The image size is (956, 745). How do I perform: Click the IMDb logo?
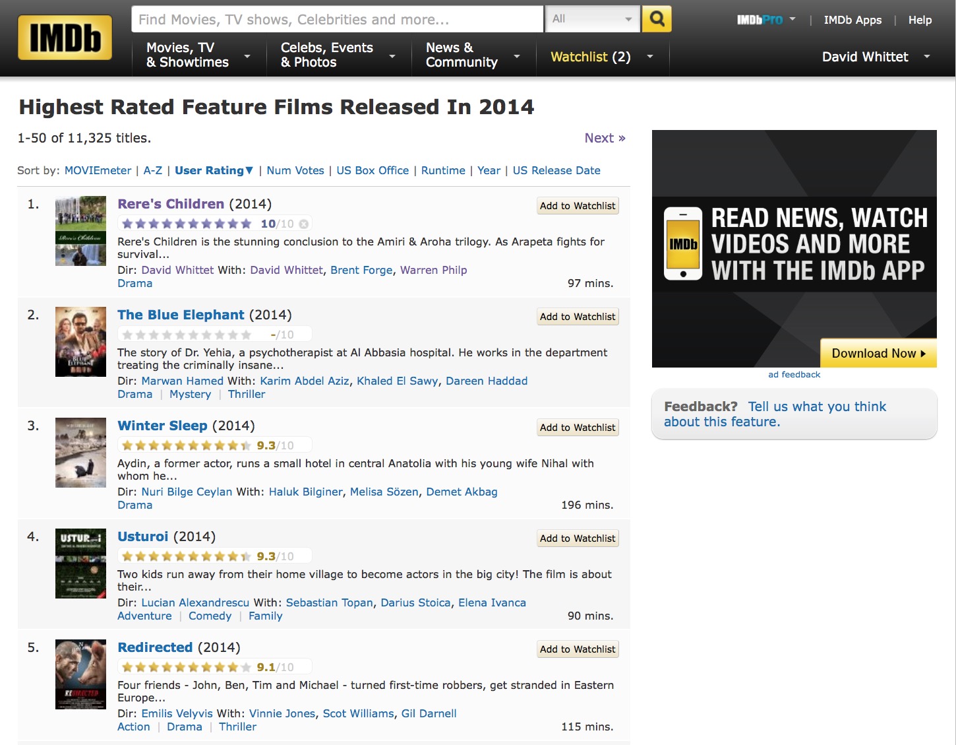pyautogui.click(x=65, y=38)
